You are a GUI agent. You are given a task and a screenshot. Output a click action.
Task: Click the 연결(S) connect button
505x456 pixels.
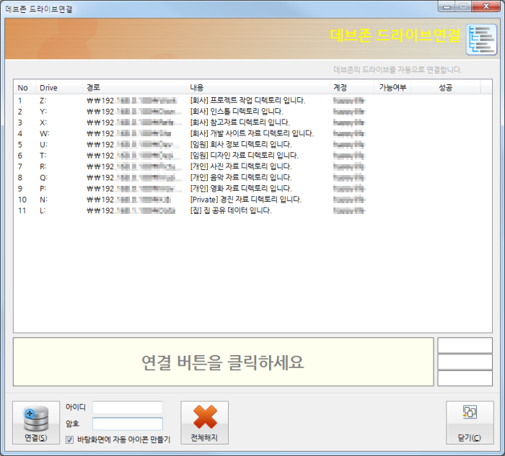click(36, 423)
